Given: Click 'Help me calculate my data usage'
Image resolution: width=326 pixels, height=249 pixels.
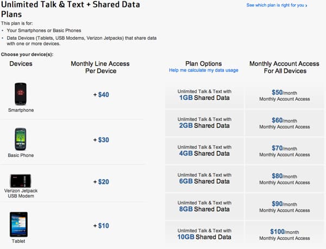Looking at the screenshot, I should [203, 71].
